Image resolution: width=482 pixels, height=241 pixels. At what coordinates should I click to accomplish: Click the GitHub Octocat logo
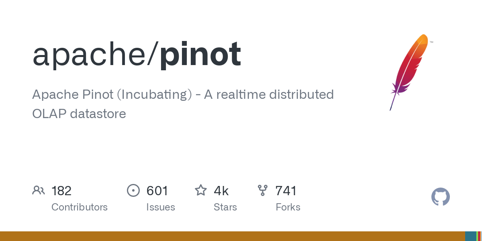pos(440,197)
